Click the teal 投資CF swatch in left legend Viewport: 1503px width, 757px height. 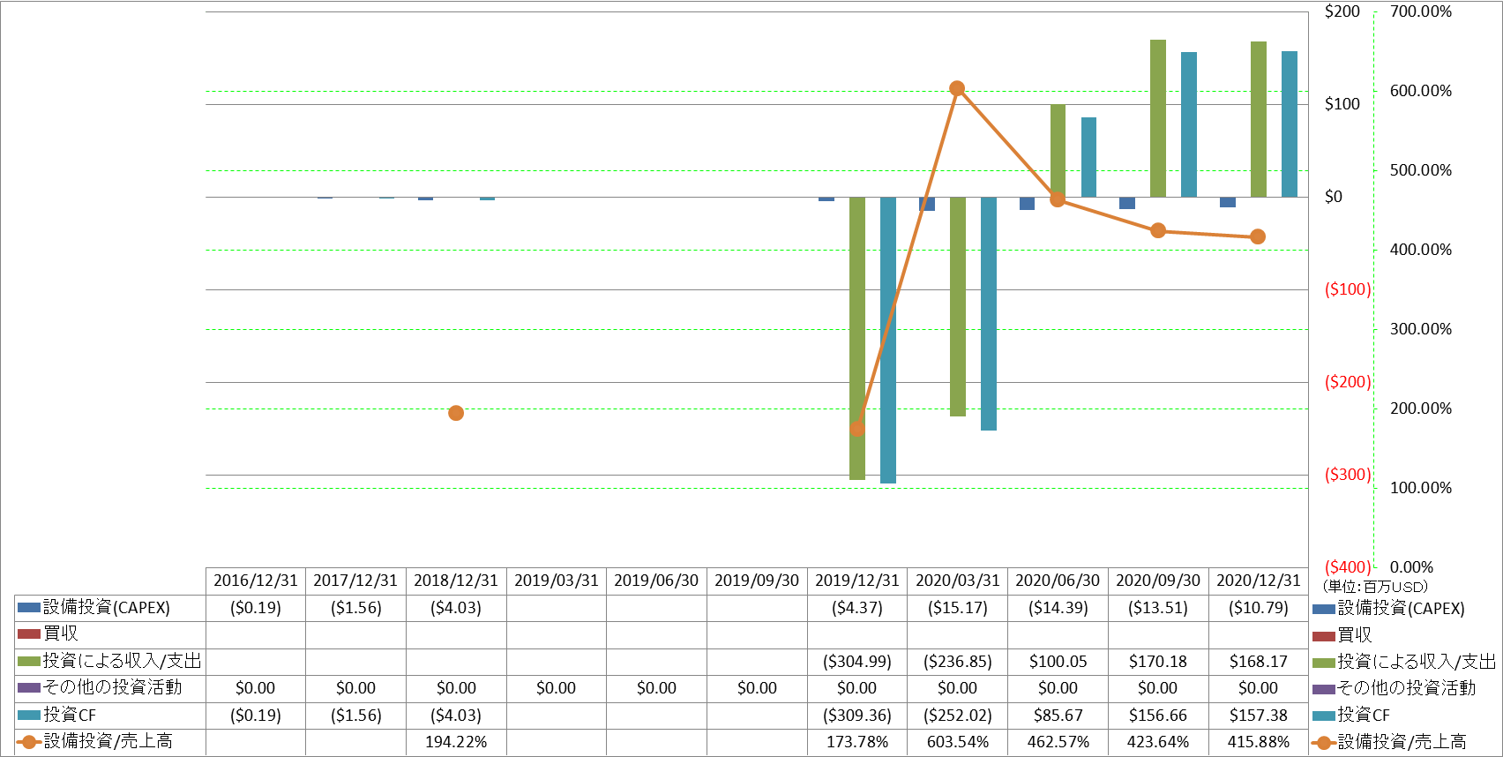pyautogui.click(x=29, y=716)
